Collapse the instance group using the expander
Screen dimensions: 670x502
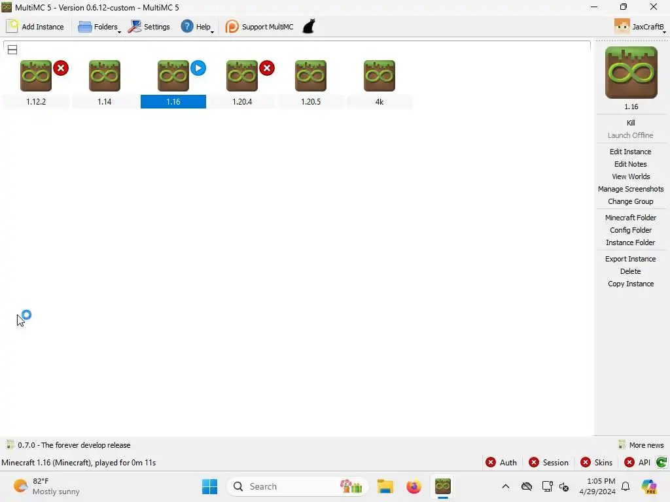tap(12, 50)
